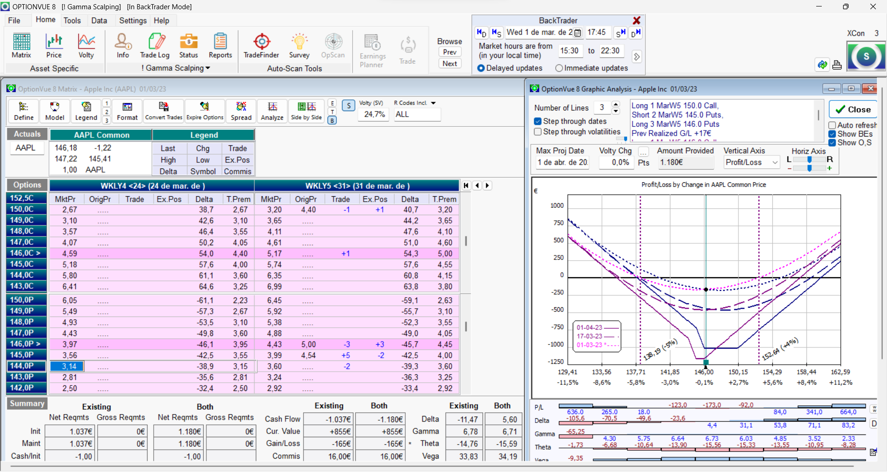
Task: Click the printer icon near XCon
Action: point(837,65)
